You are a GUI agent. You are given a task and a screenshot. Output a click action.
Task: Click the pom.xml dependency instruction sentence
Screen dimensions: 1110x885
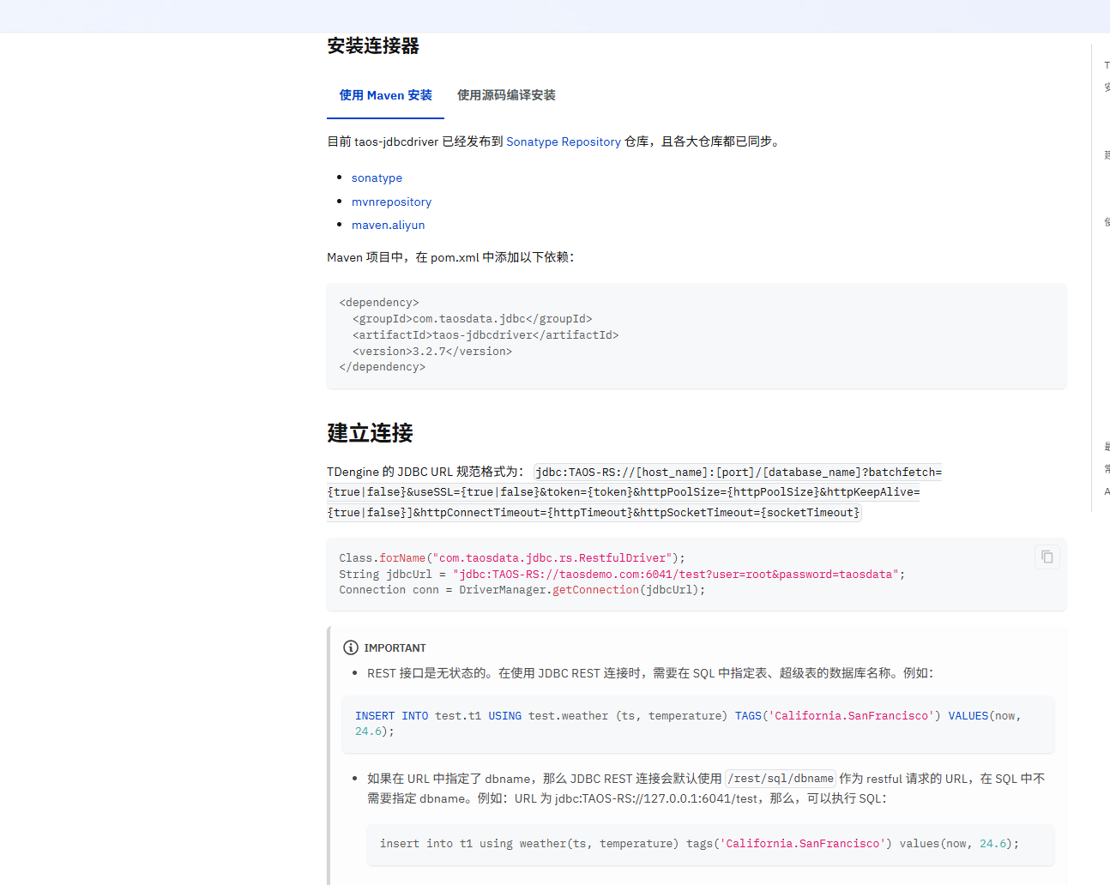(450, 257)
